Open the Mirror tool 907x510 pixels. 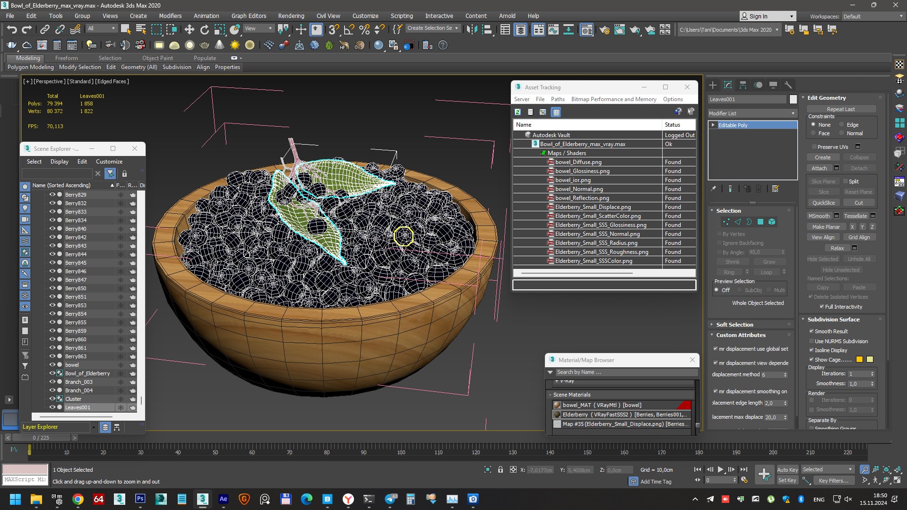[x=471, y=29]
